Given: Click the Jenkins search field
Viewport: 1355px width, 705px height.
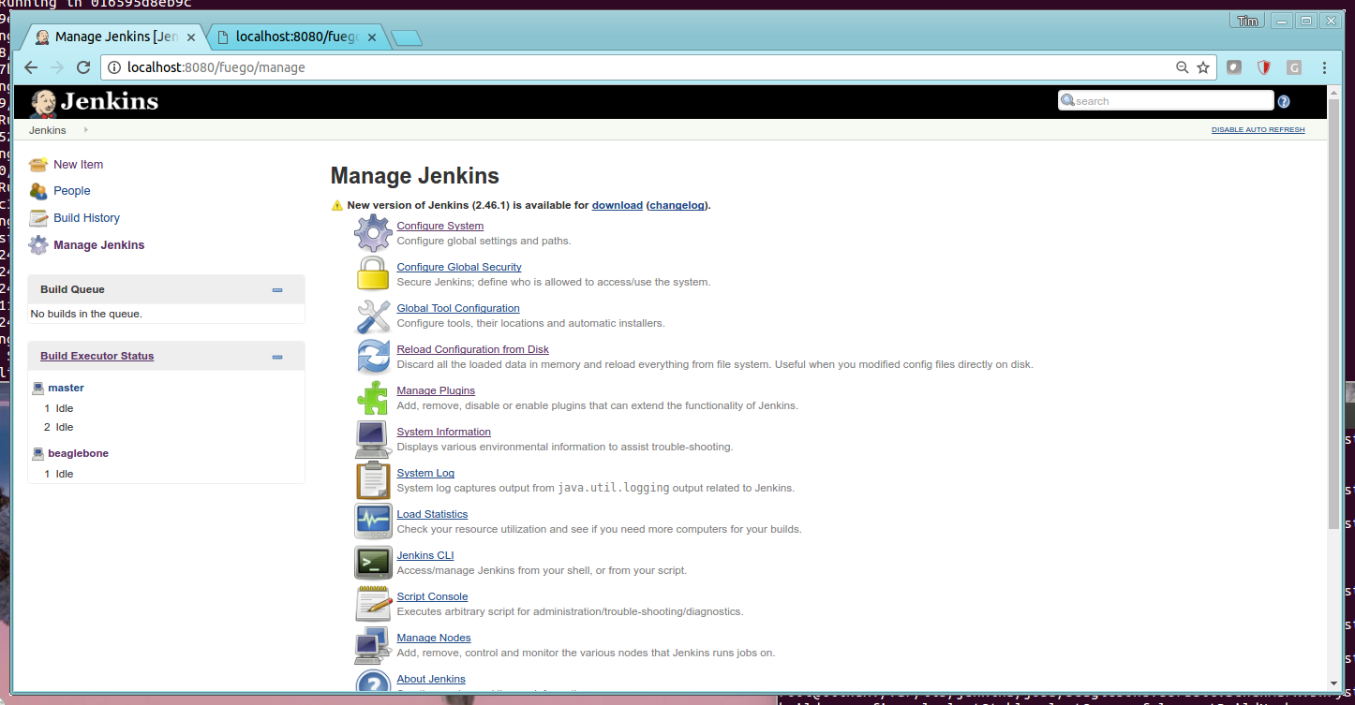Looking at the screenshot, I should pyautogui.click(x=1166, y=101).
